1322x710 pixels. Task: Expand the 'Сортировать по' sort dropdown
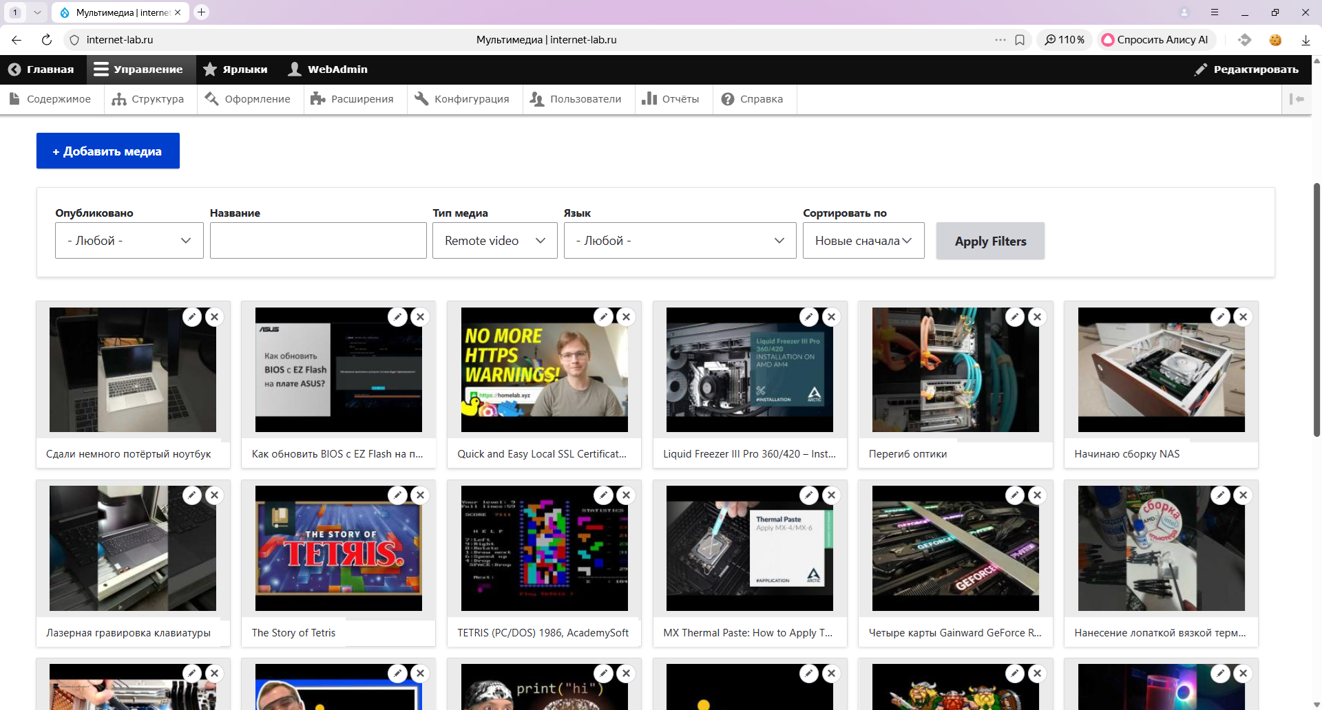[x=863, y=241]
